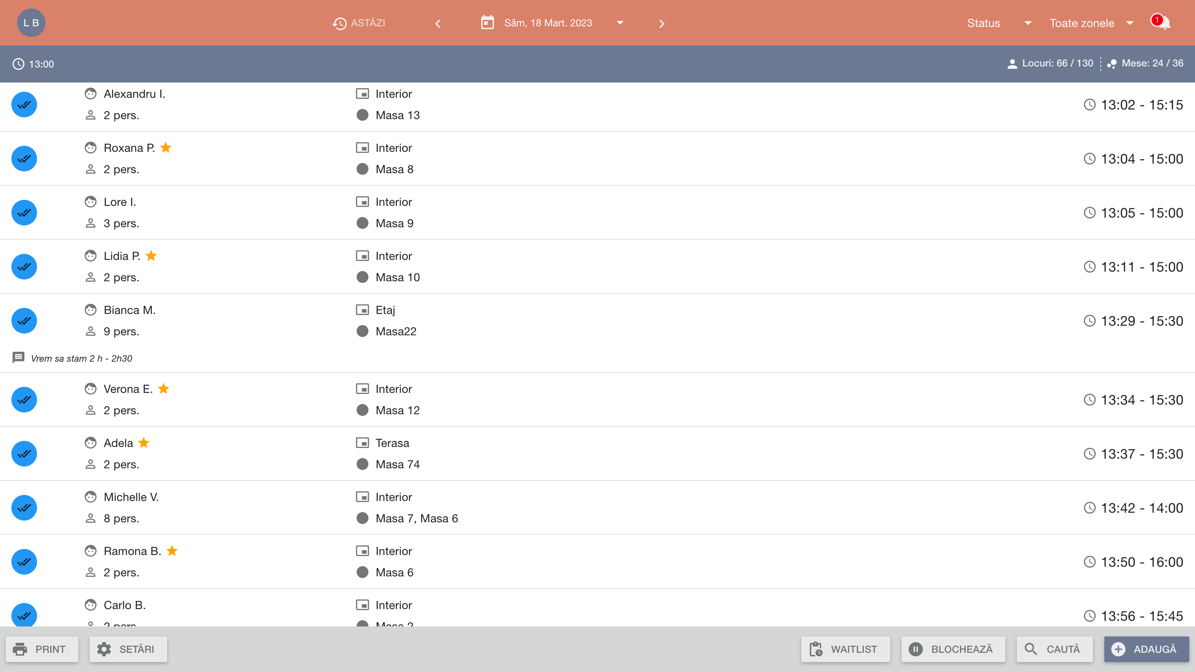Image resolution: width=1195 pixels, height=672 pixels.
Task: Open the reservation of Carlo B.
Action: (x=597, y=608)
